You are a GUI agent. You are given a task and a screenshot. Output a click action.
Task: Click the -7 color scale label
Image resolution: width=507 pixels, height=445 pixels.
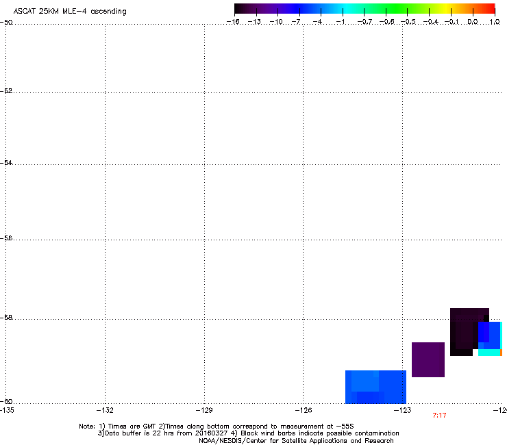tap(296, 22)
